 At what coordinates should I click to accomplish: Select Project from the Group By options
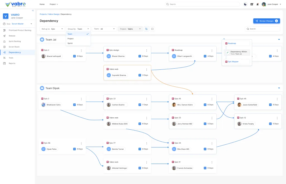pyautogui.click(x=71, y=38)
